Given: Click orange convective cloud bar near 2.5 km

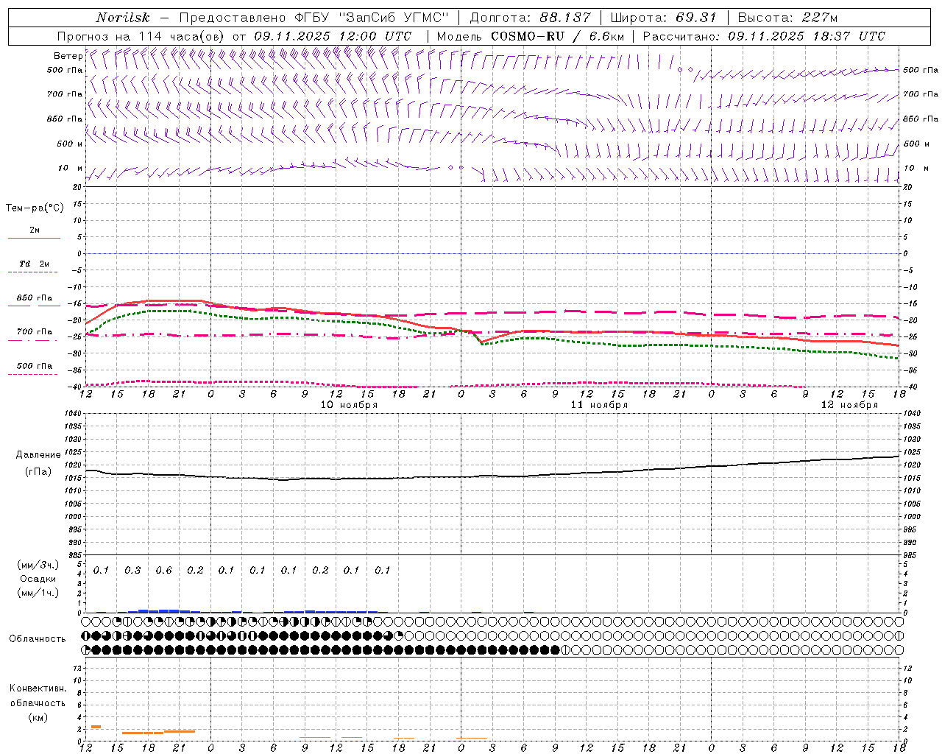Looking at the screenshot, I should [x=96, y=727].
